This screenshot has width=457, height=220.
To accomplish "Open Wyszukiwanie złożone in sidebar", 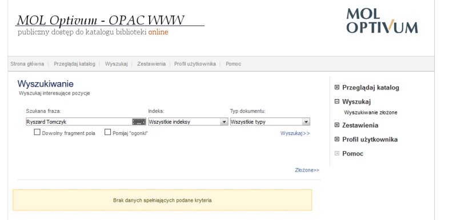I will pos(370,112).
